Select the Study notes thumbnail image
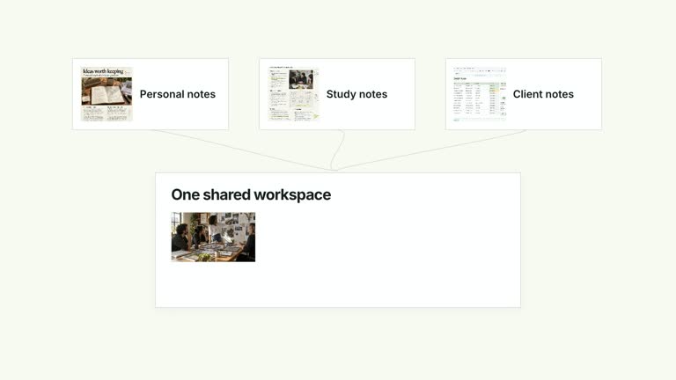The height and width of the screenshot is (380, 676). [x=293, y=93]
